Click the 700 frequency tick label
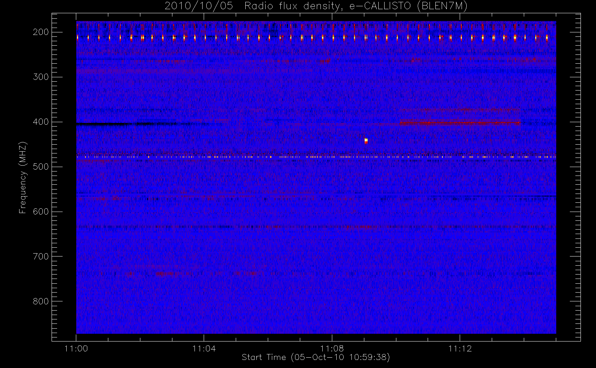The image size is (596, 368). click(41, 256)
